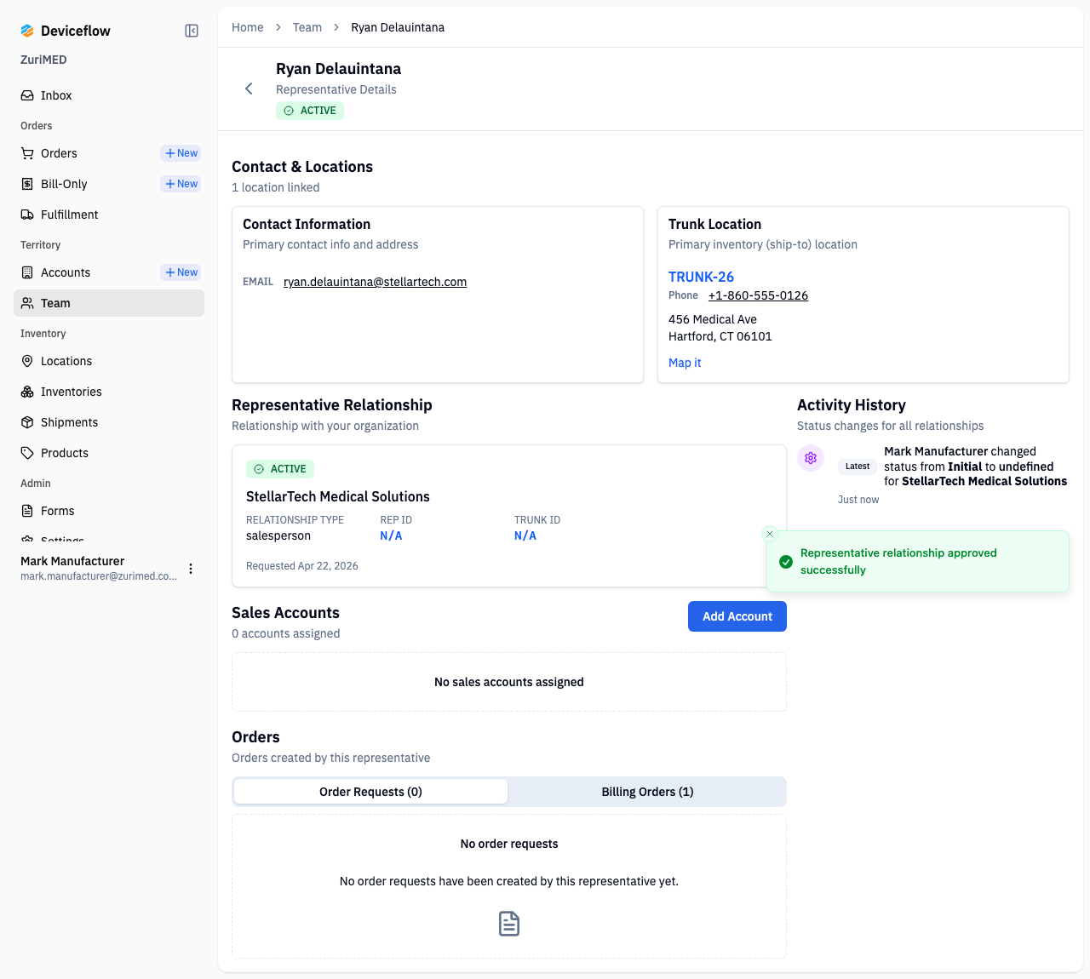This screenshot has height=979, width=1090.
Task: Click green checkmark in toast
Action: point(786,562)
